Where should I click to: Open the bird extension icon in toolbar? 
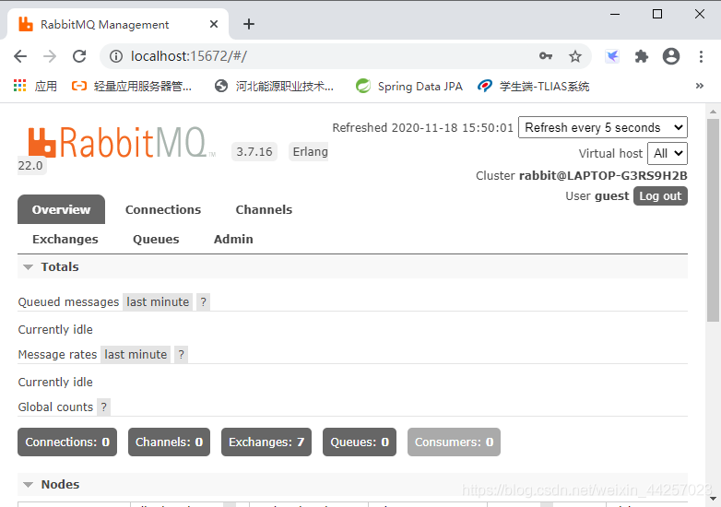tap(612, 56)
